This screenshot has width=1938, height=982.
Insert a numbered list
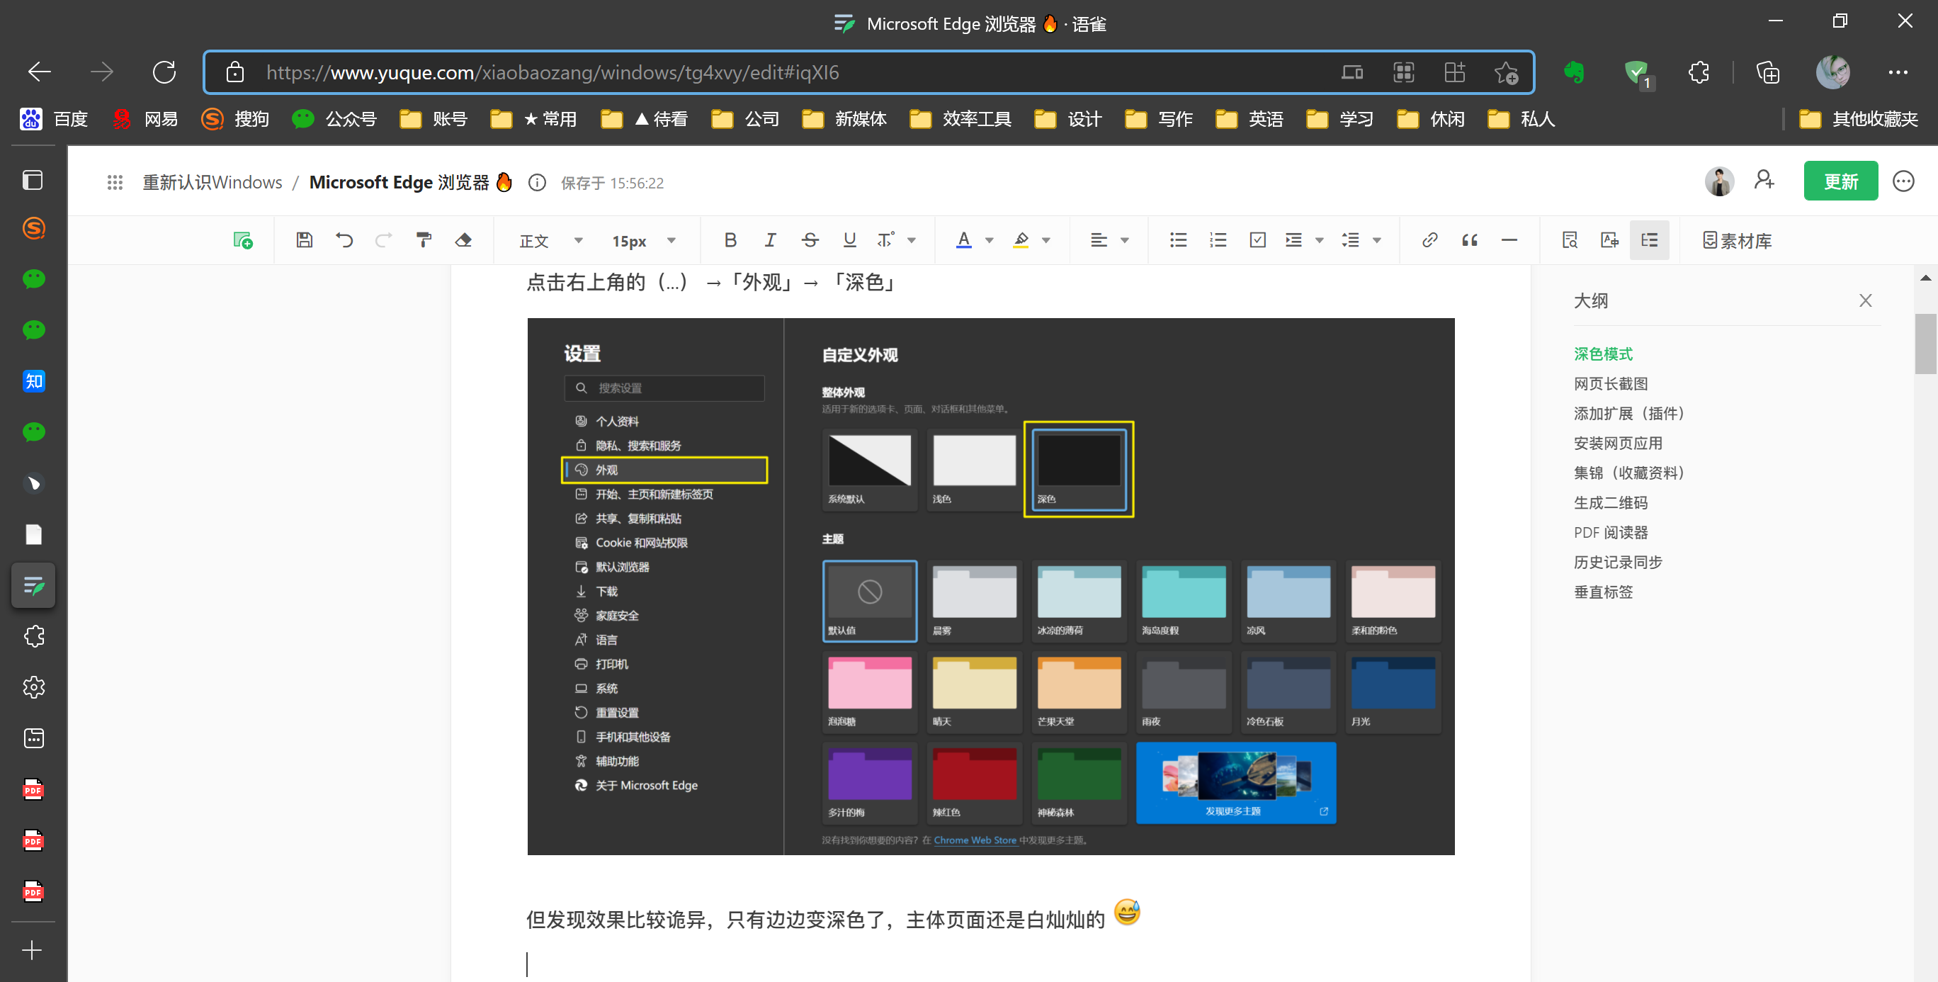[1218, 241]
